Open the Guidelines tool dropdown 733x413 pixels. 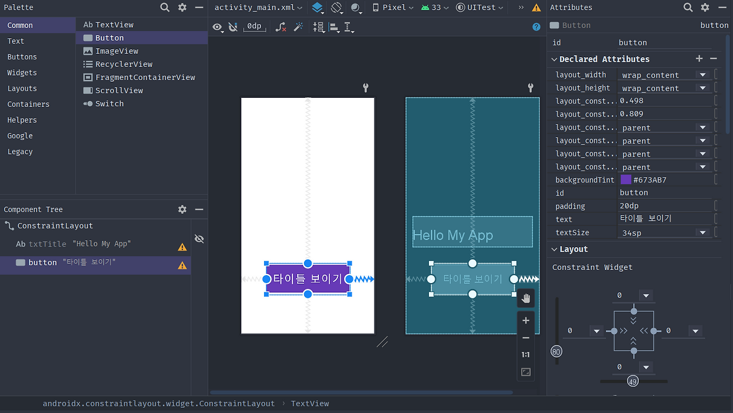(x=349, y=27)
